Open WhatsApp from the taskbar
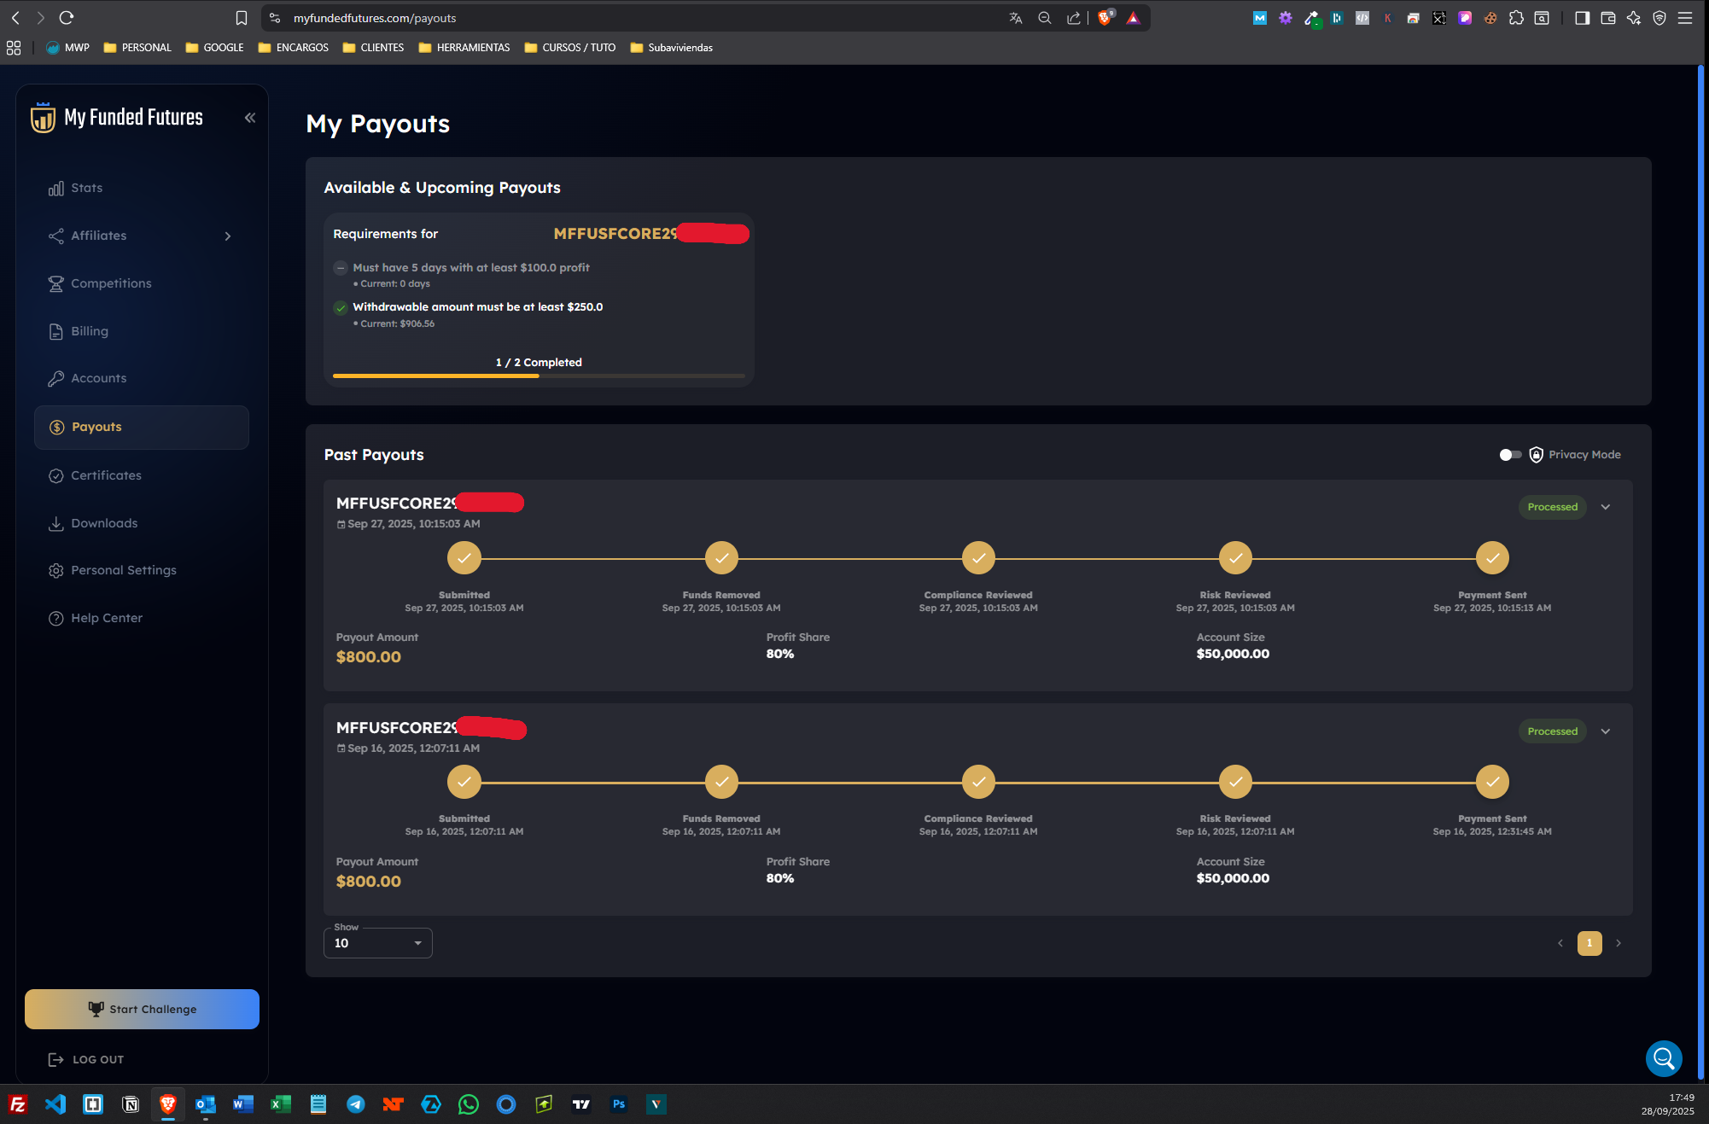Image resolution: width=1709 pixels, height=1124 pixels. pos(469,1104)
